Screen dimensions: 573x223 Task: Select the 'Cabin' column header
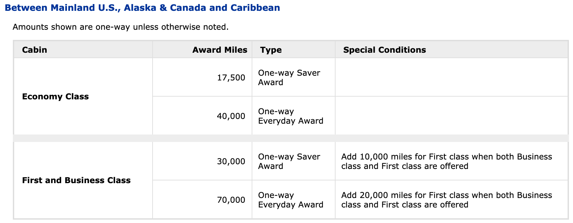[x=83, y=50]
